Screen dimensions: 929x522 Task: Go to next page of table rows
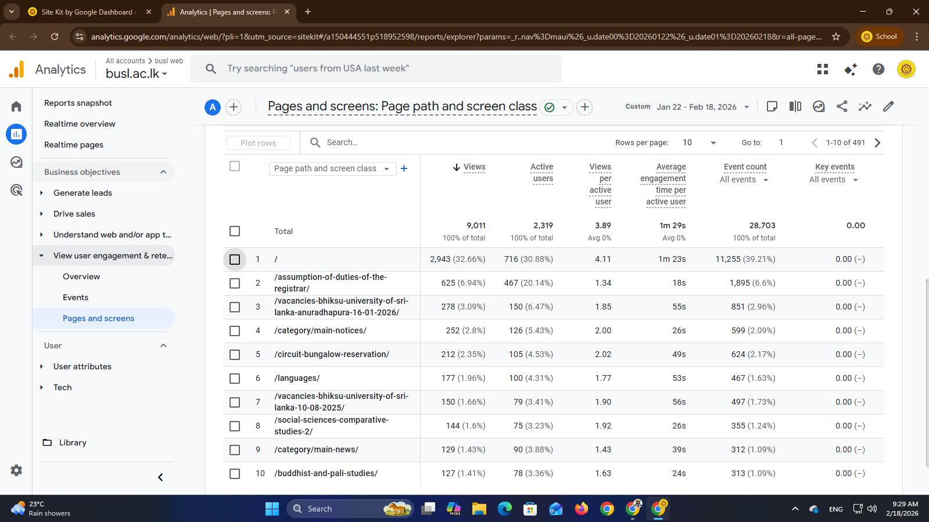click(877, 143)
